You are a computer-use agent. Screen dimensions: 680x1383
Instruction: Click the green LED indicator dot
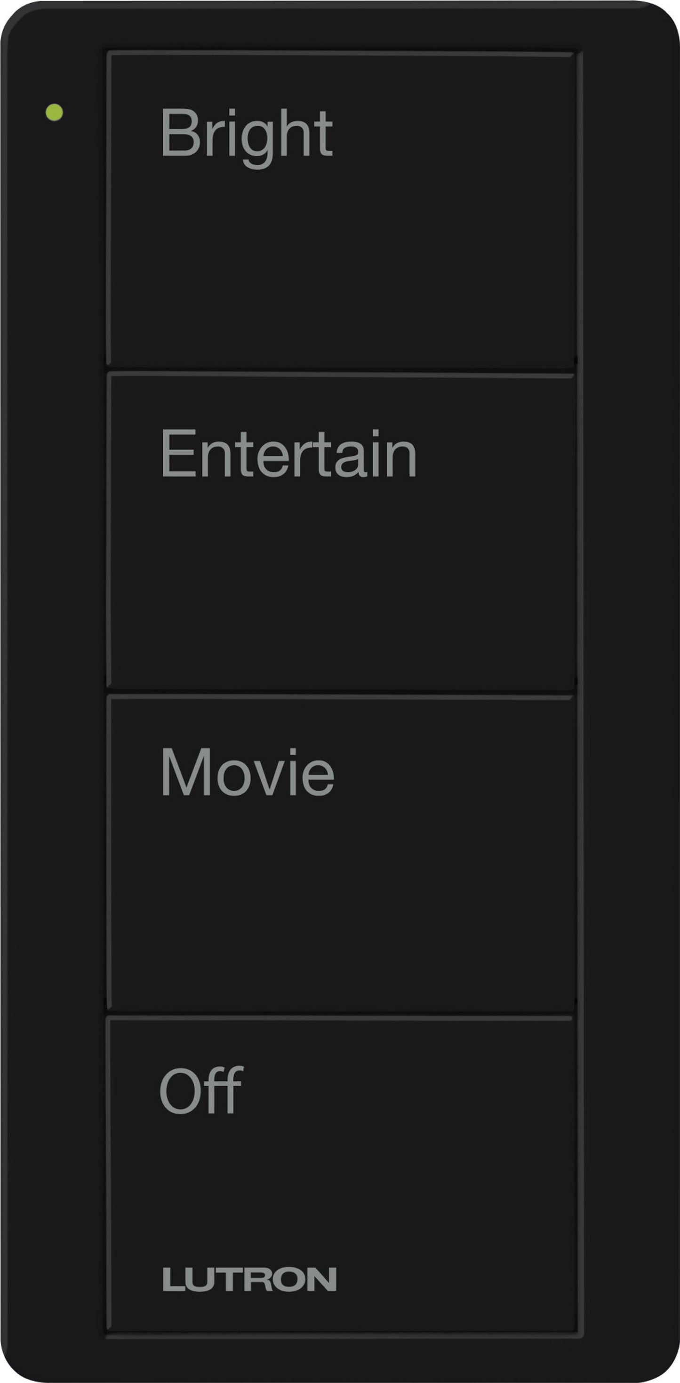click(54, 112)
